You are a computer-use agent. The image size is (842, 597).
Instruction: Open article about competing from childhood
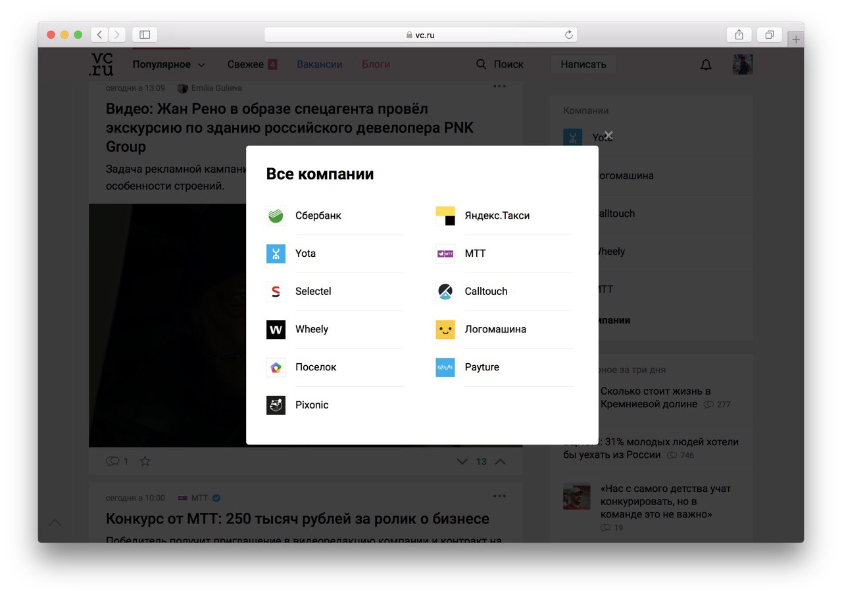[x=666, y=502]
